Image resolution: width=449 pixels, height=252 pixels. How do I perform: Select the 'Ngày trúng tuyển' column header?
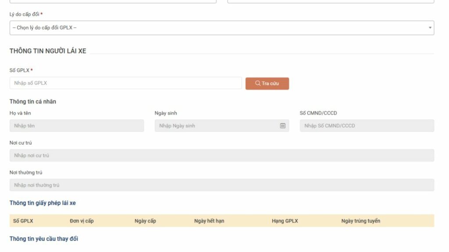[x=360, y=221]
